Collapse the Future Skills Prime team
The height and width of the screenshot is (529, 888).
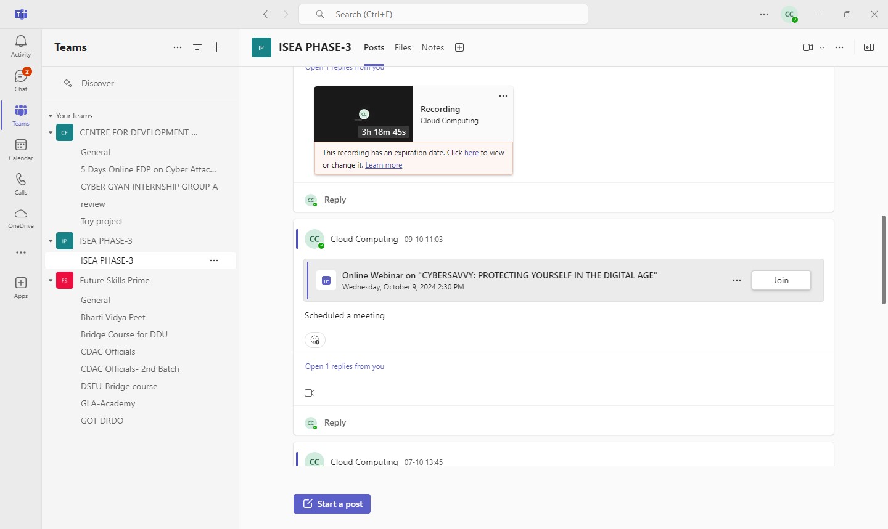click(51, 280)
